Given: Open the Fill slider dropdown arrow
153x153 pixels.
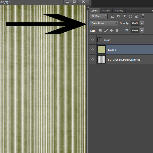Looking at the screenshot, I should coord(142,31).
